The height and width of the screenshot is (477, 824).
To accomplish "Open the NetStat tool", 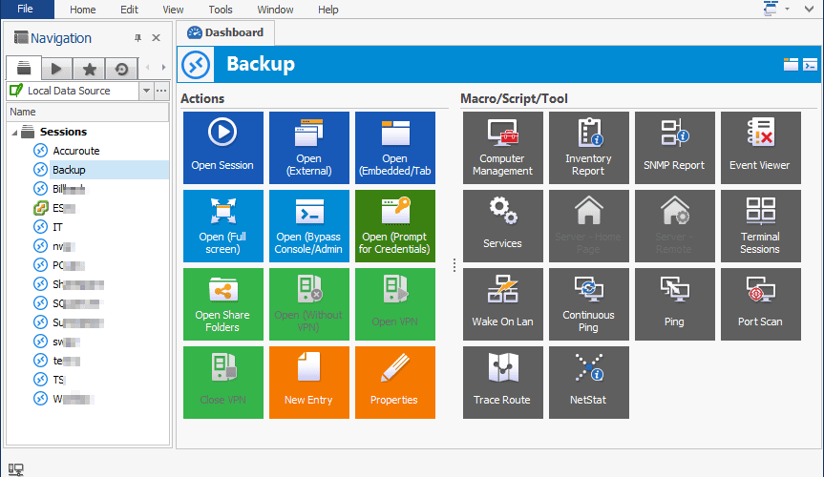I will pyautogui.click(x=588, y=380).
